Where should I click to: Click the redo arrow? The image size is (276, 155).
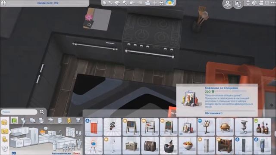click(x=140, y=3)
